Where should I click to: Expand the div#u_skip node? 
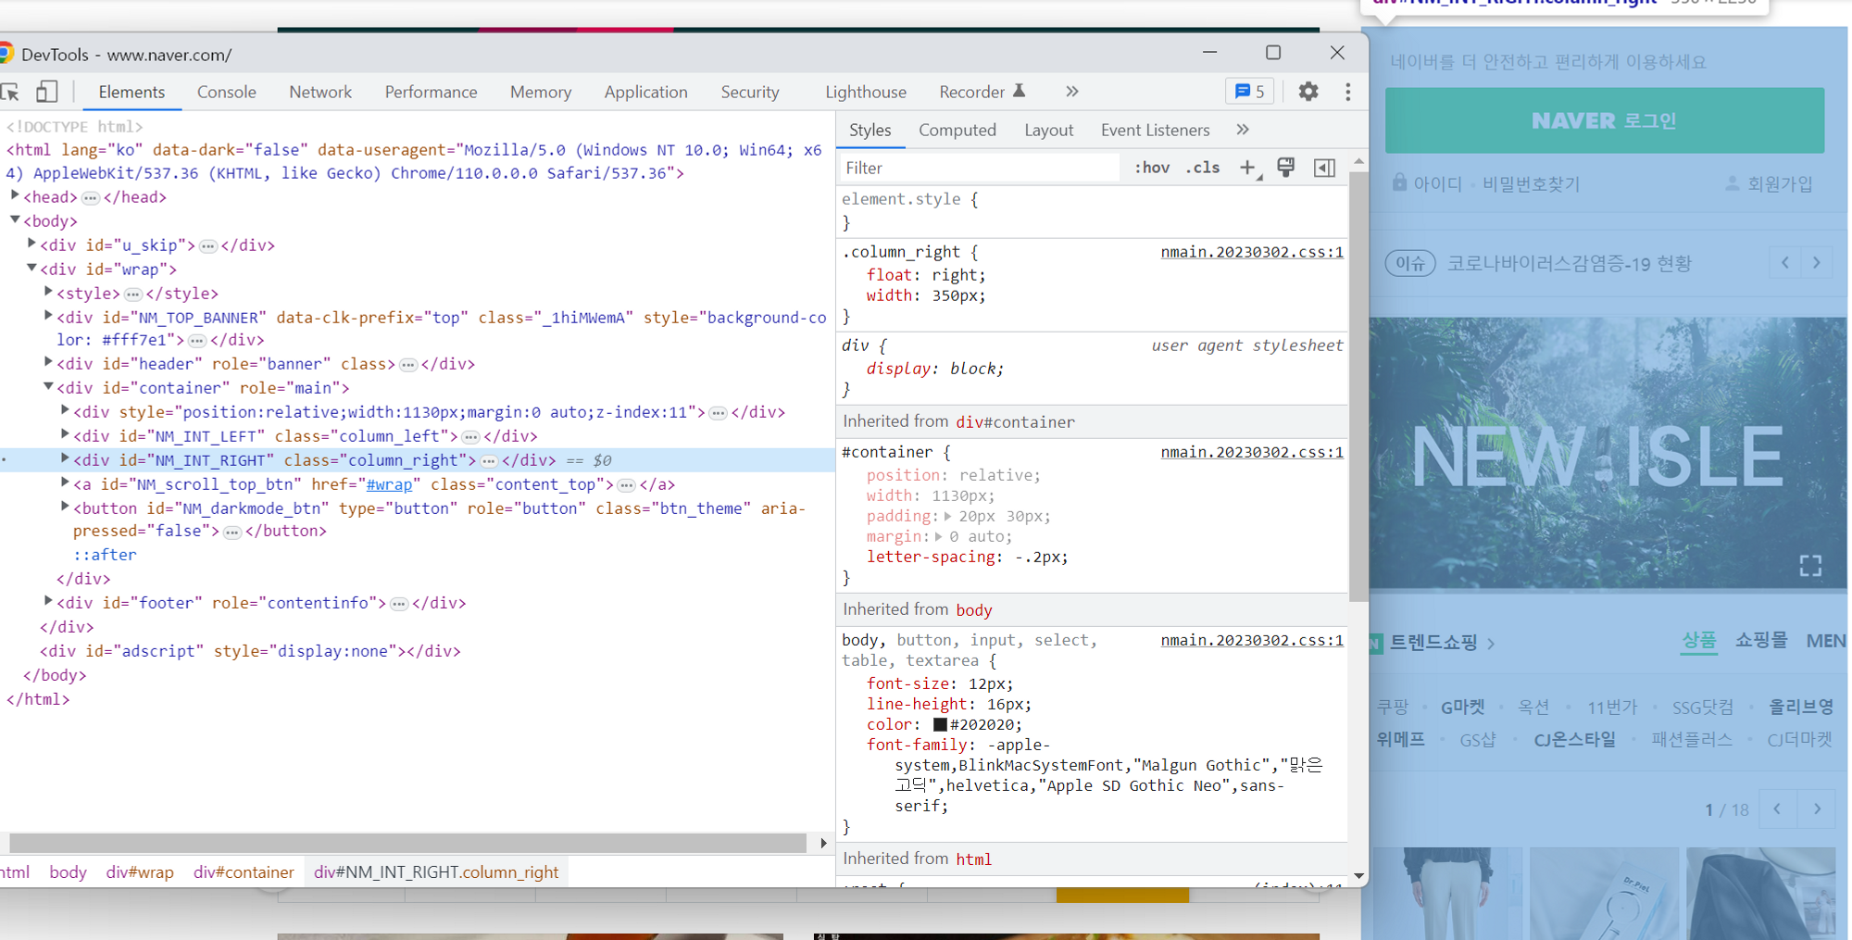click(31, 244)
